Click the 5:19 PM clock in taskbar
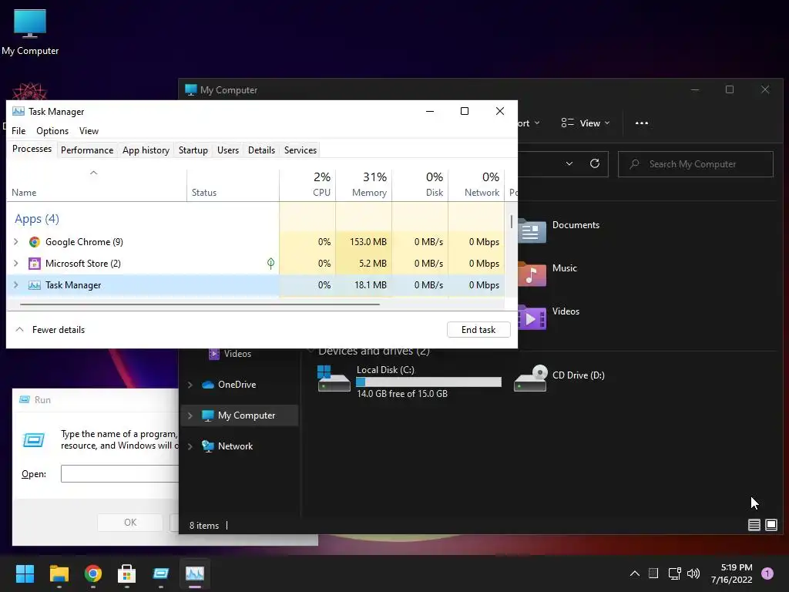The width and height of the screenshot is (789, 592). point(736,567)
